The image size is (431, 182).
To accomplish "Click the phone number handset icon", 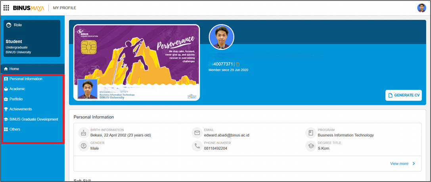I will click(197, 146).
